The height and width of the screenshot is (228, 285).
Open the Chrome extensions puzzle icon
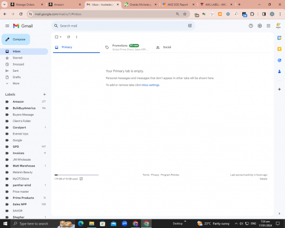tap(252, 14)
